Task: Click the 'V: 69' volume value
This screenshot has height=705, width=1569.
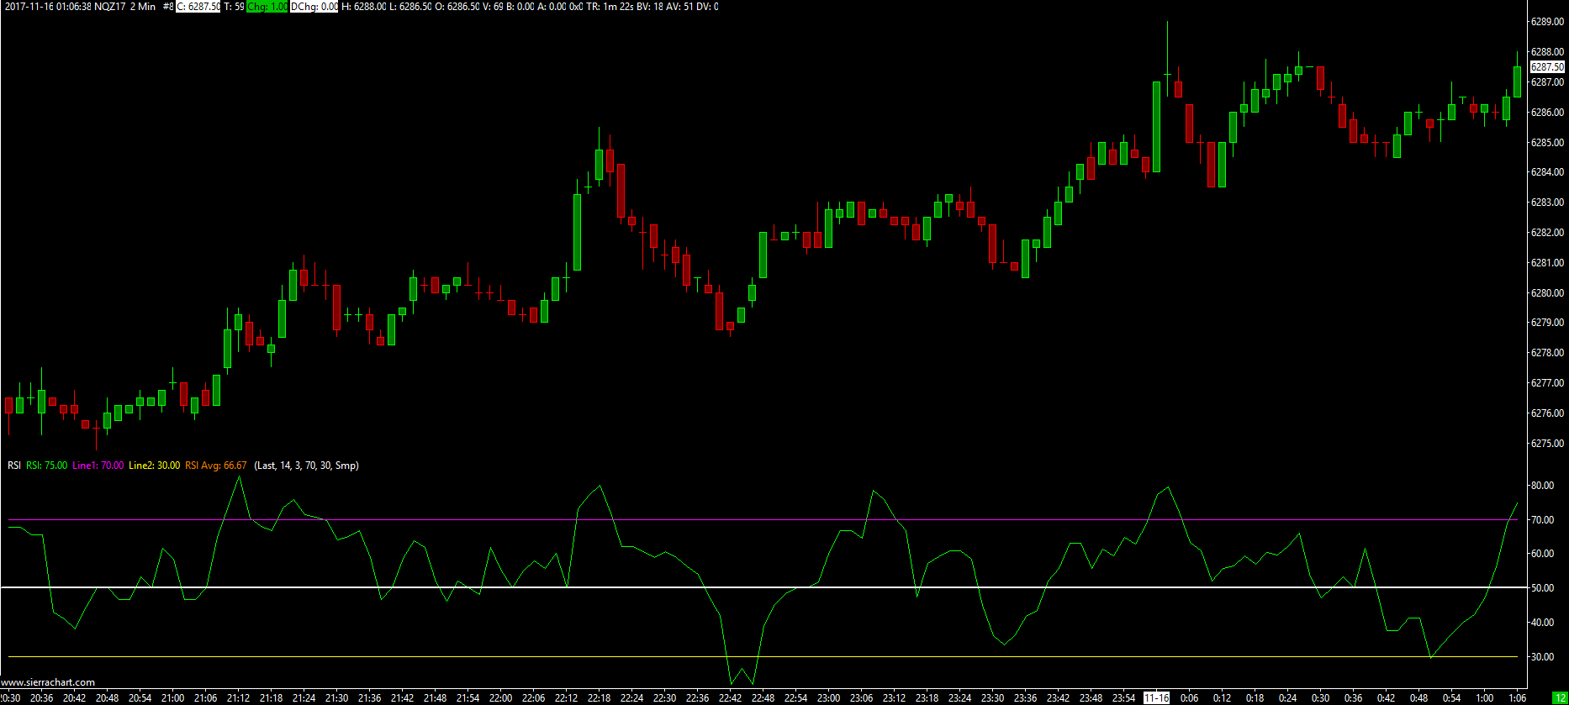Action: 493,7
